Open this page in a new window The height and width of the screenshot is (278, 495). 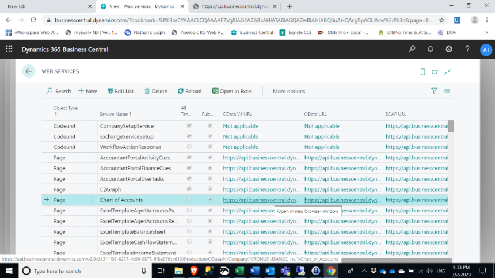point(435,71)
